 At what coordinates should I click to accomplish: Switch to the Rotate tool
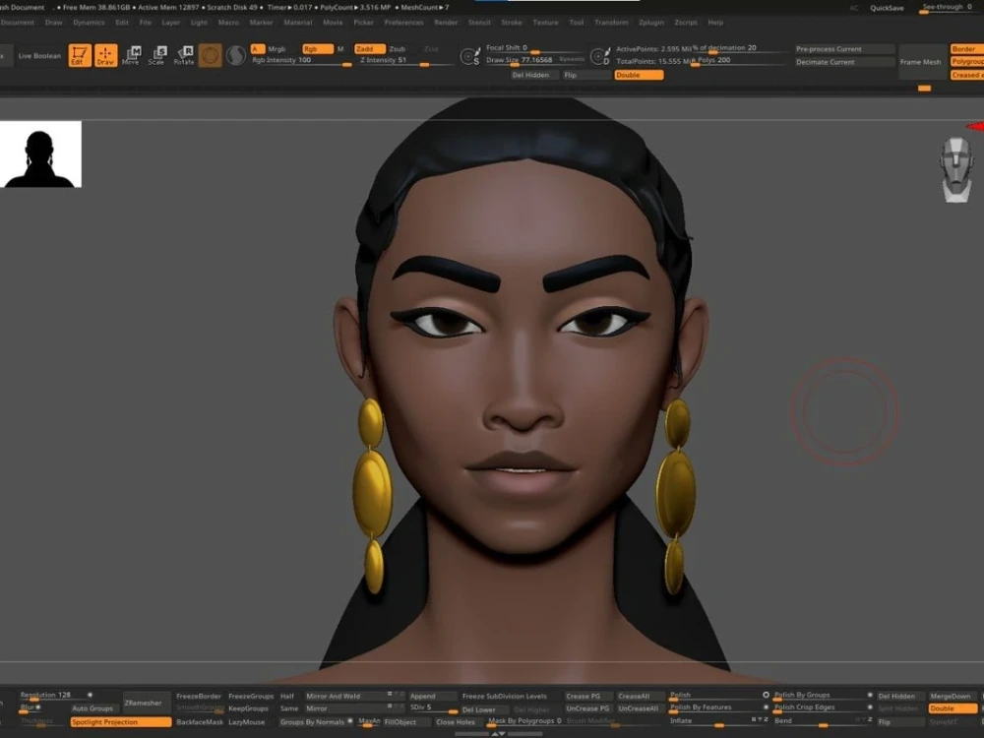(x=183, y=55)
